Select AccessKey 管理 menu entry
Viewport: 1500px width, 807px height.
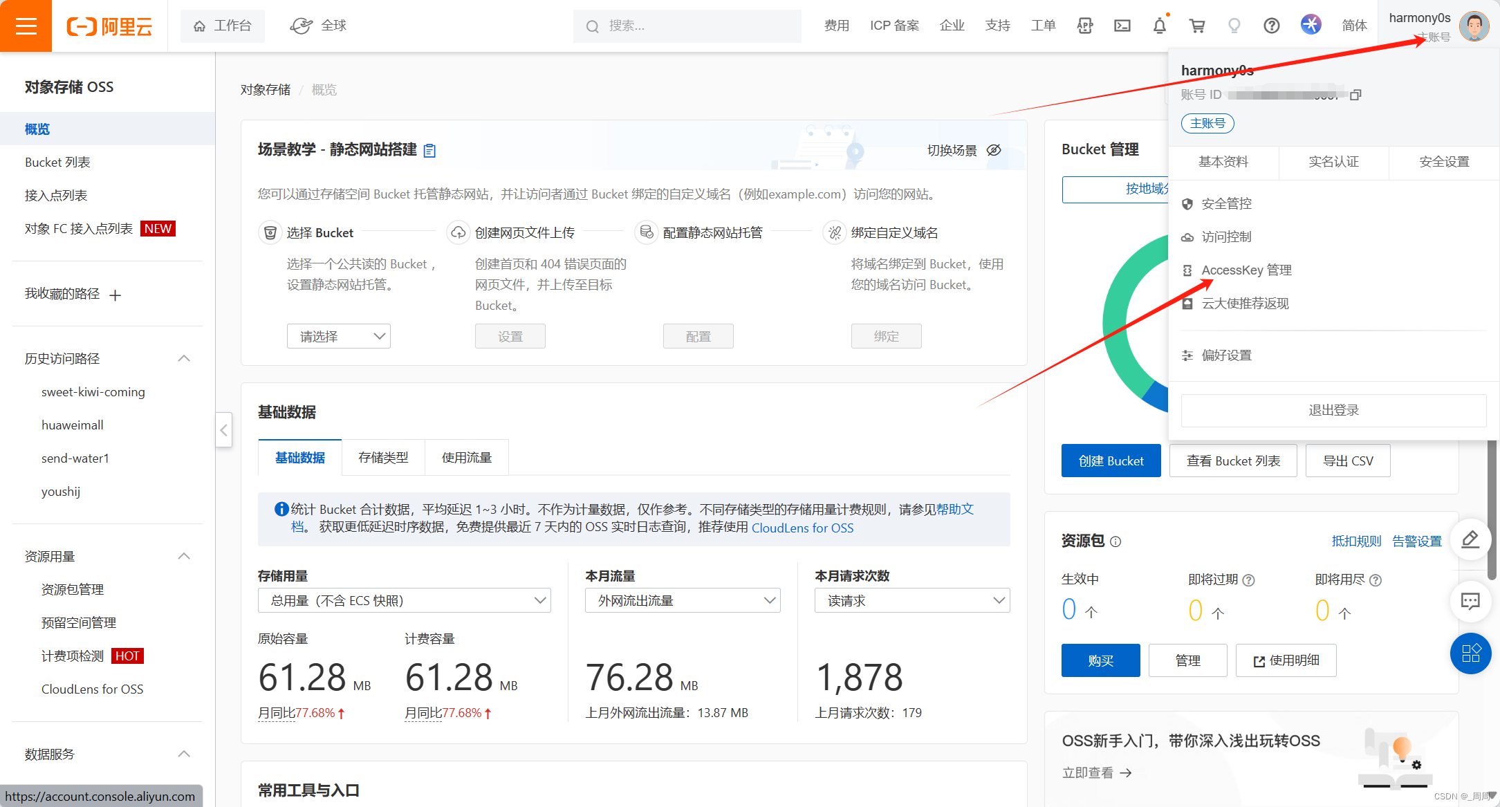[x=1246, y=270]
